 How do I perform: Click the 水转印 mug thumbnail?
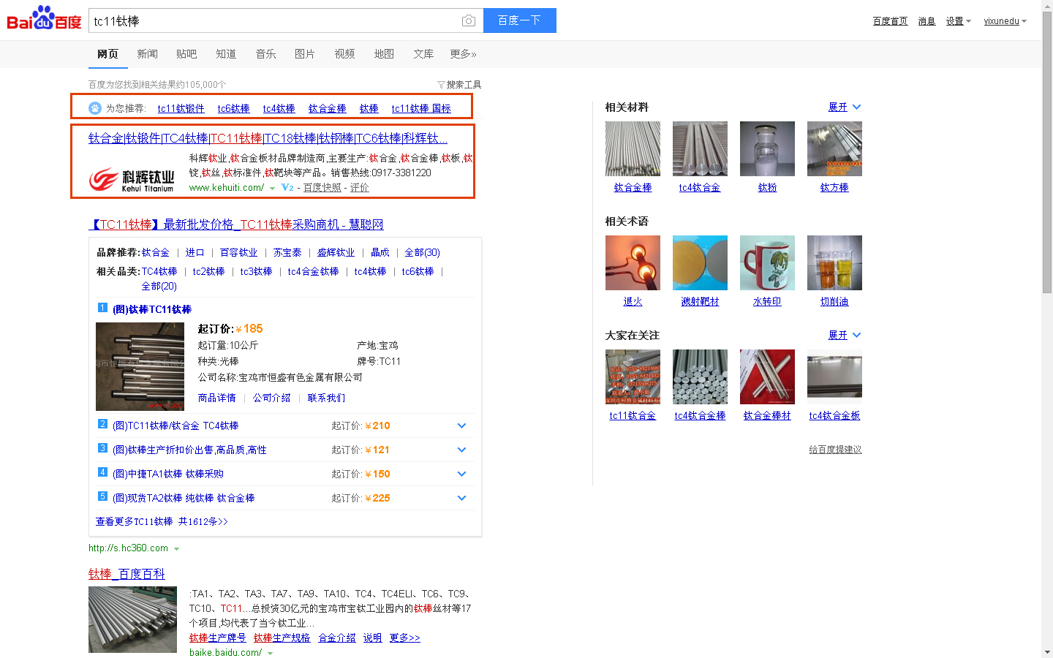(767, 262)
